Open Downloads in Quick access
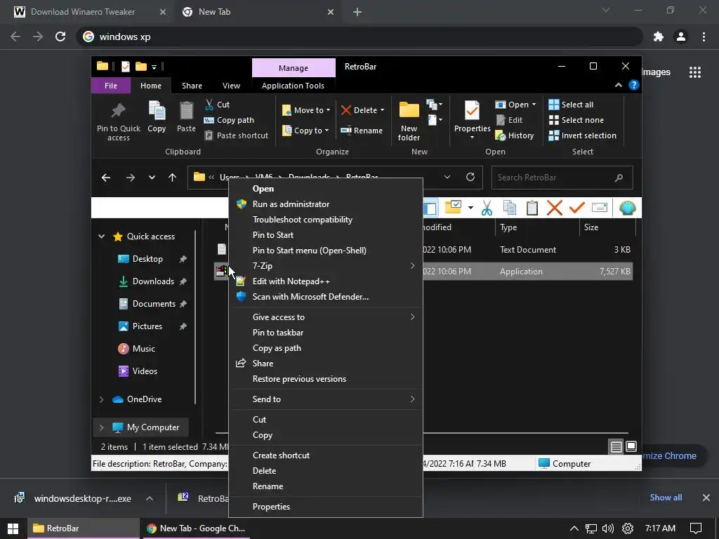The width and height of the screenshot is (719, 539). pyautogui.click(x=152, y=281)
